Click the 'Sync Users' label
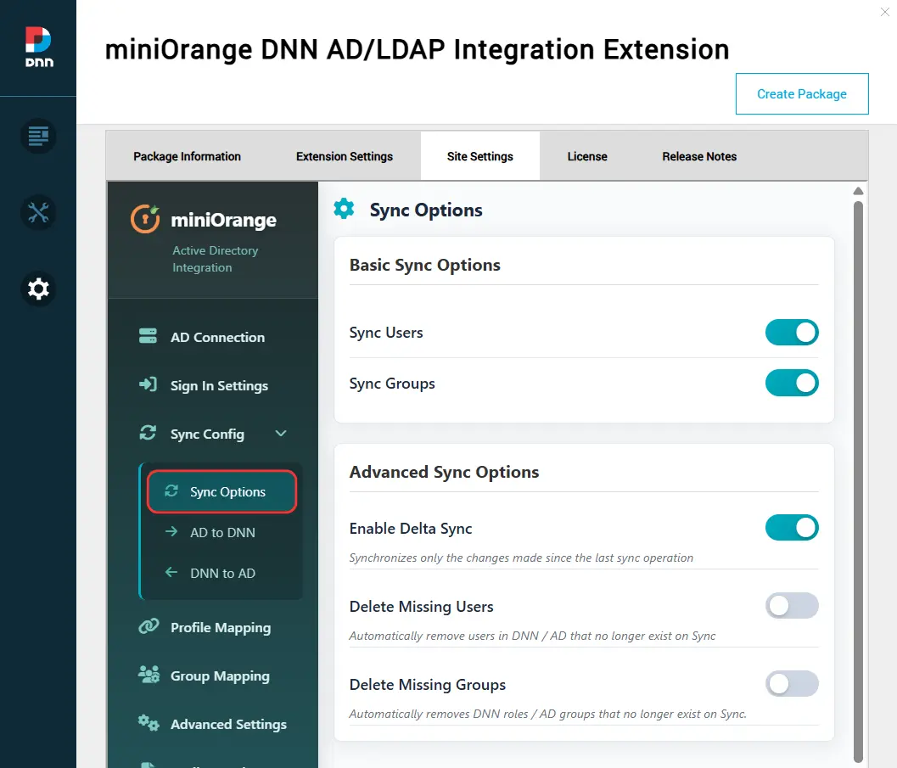This screenshot has height=768, width=897. pyautogui.click(x=386, y=333)
